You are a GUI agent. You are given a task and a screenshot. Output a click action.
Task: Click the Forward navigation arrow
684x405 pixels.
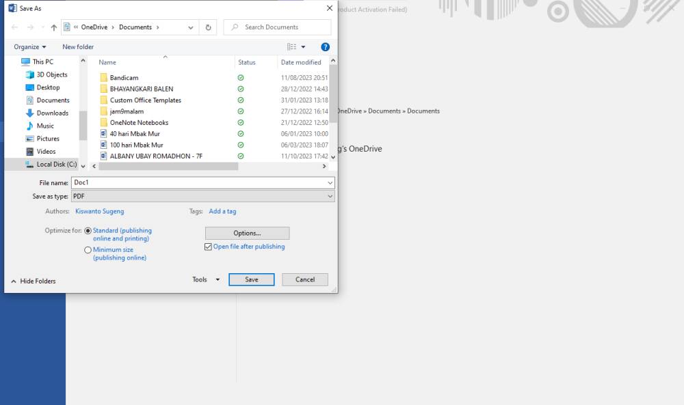click(30, 27)
